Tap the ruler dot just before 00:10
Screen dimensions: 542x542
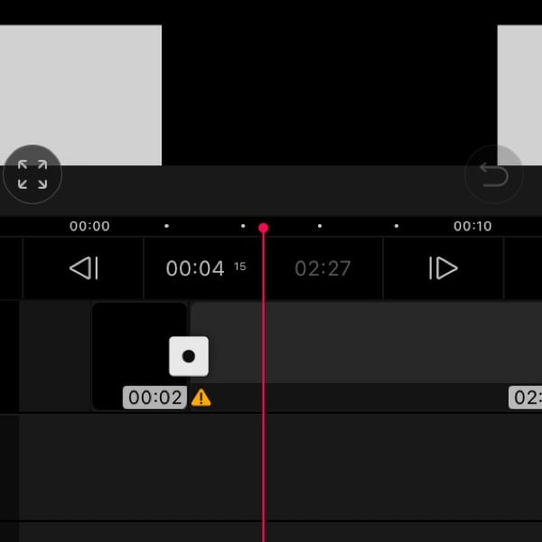point(397,226)
